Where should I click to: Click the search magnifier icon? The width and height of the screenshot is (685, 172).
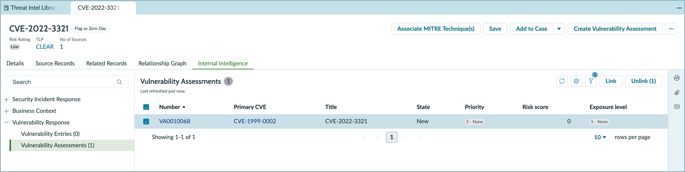(119, 82)
